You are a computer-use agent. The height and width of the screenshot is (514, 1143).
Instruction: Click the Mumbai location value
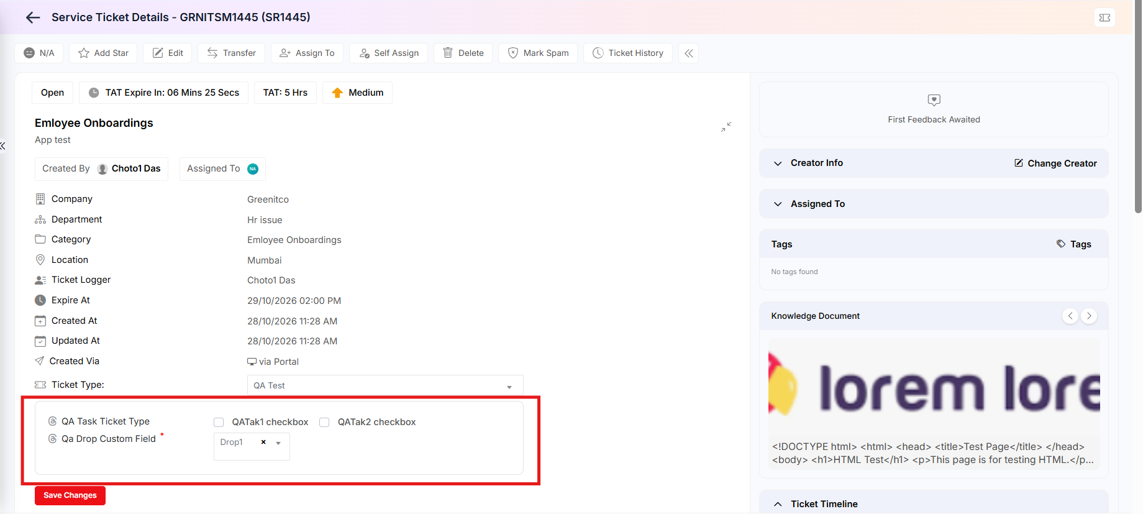[x=265, y=260]
